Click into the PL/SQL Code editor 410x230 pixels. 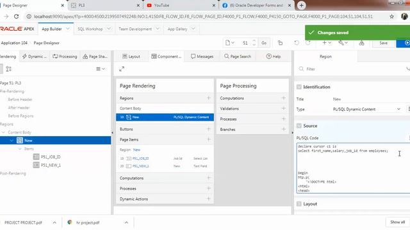(x=354, y=168)
